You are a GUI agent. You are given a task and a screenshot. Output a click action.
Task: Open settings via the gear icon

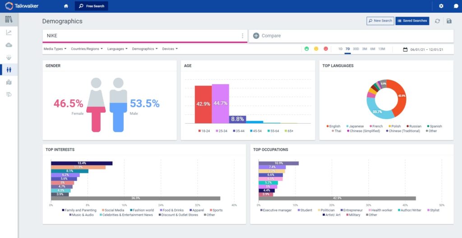[441, 6]
